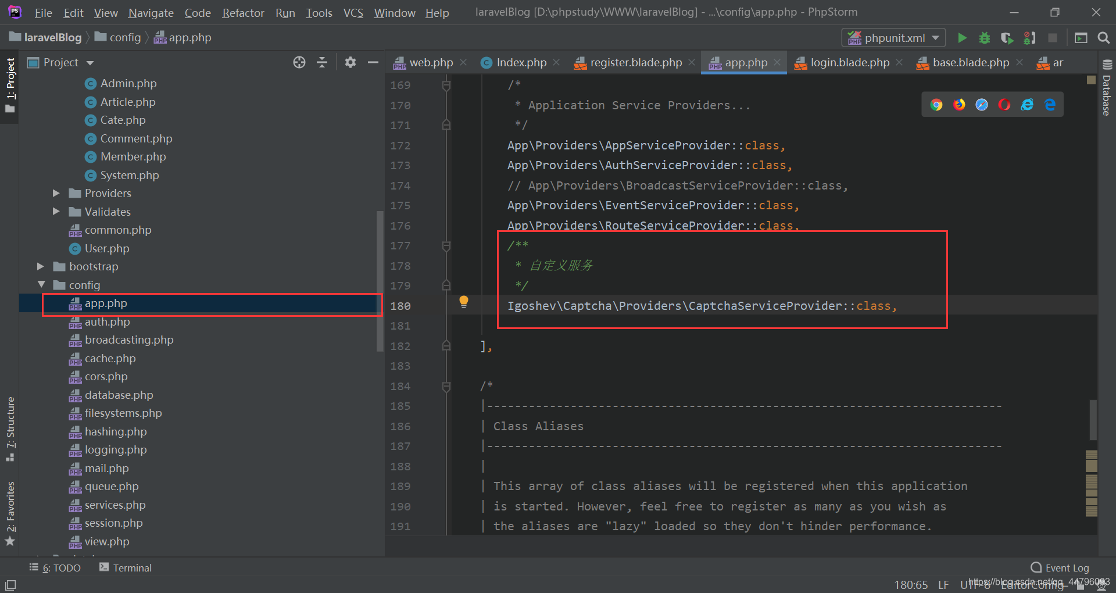
Task: Collapse the config folder
Action: 41,285
